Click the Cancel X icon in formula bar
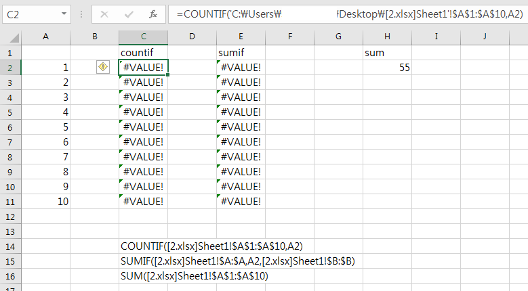 coord(104,14)
